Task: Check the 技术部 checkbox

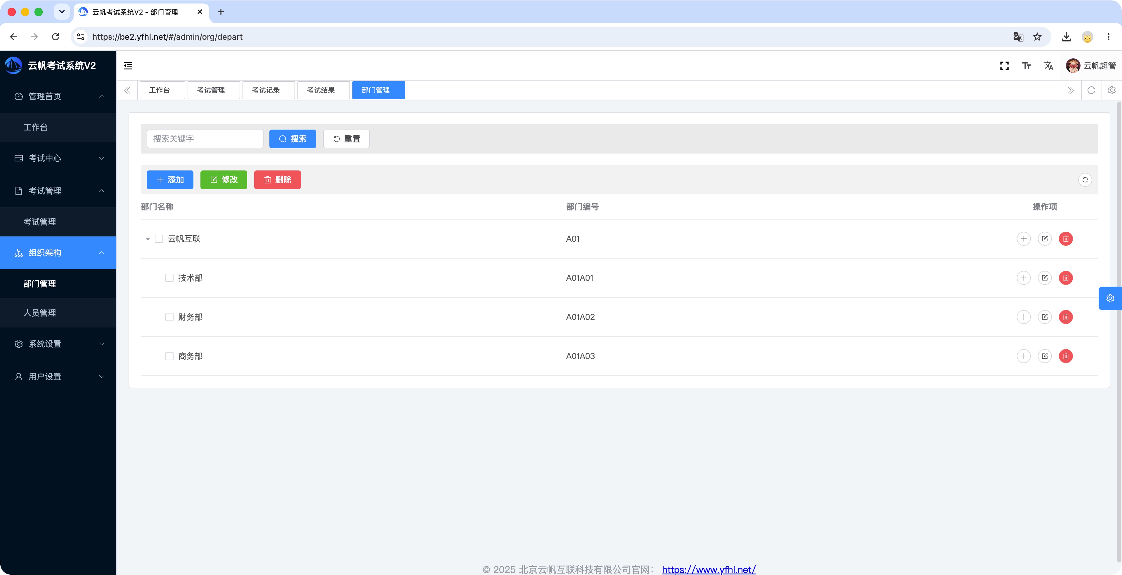Action: pyautogui.click(x=169, y=278)
